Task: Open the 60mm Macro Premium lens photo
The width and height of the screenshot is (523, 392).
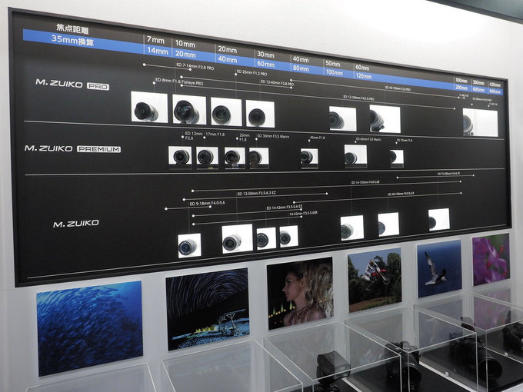Action: 355,155
